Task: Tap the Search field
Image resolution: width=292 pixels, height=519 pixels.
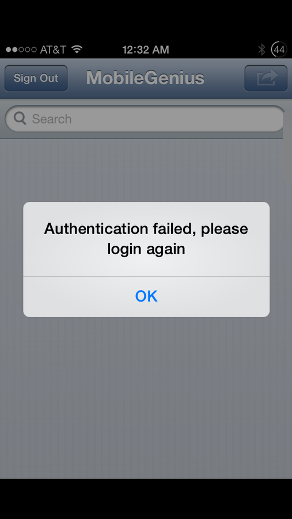Action: (x=145, y=119)
